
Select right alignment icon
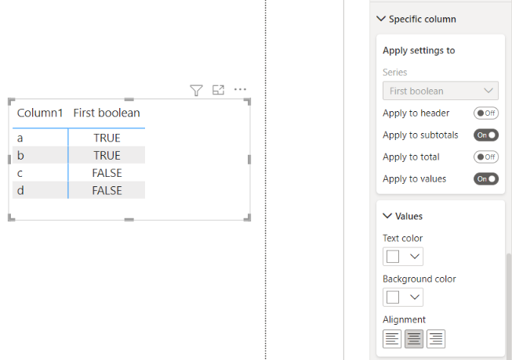click(x=436, y=339)
